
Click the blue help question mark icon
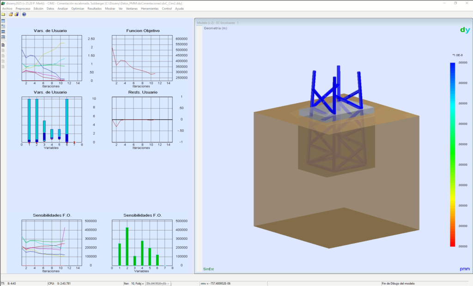coord(24,14)
